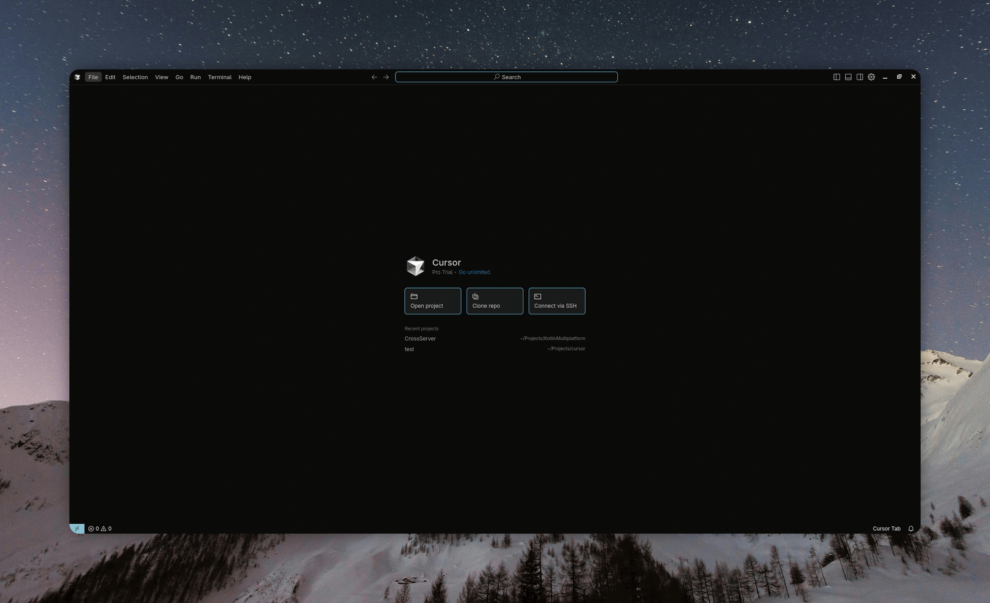990x603 pixels.
Task: Open the Edit menu
Action: [x=110, y=77]
